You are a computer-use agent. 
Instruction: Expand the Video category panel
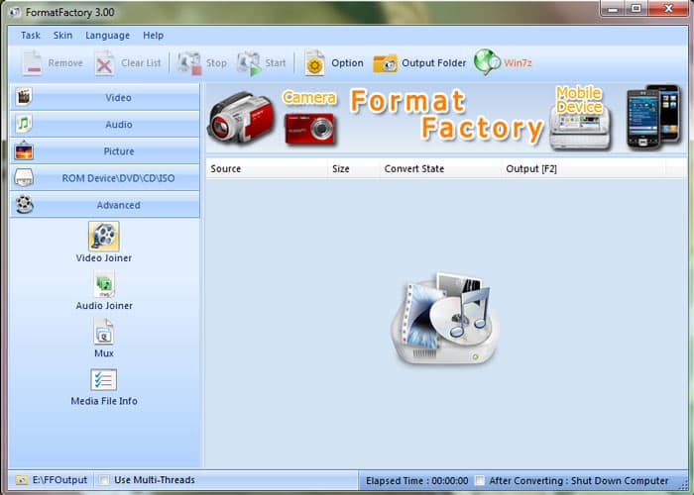tap(105, 97)
